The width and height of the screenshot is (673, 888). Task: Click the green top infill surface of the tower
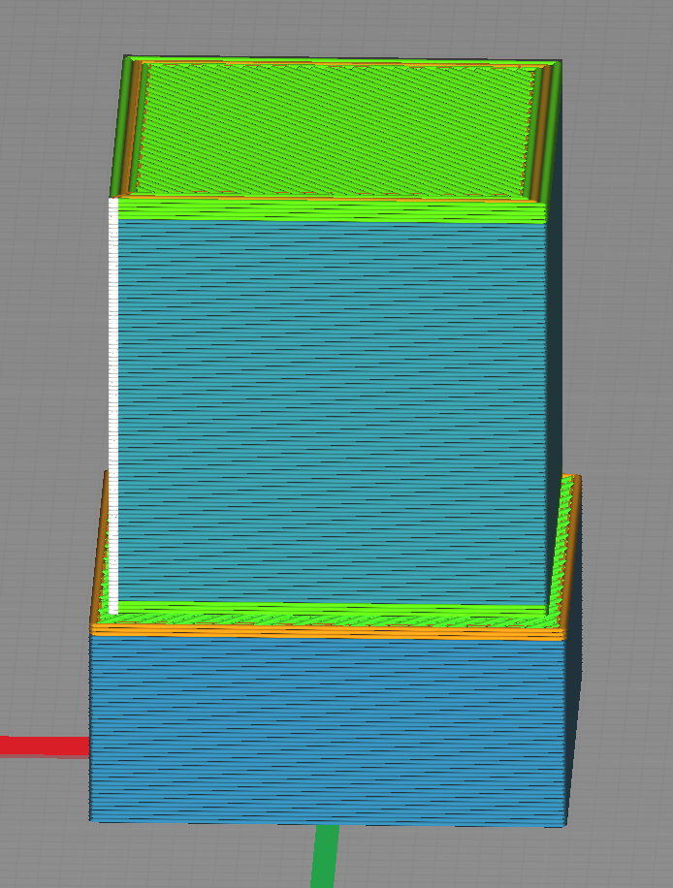click(x=335, y=131)
